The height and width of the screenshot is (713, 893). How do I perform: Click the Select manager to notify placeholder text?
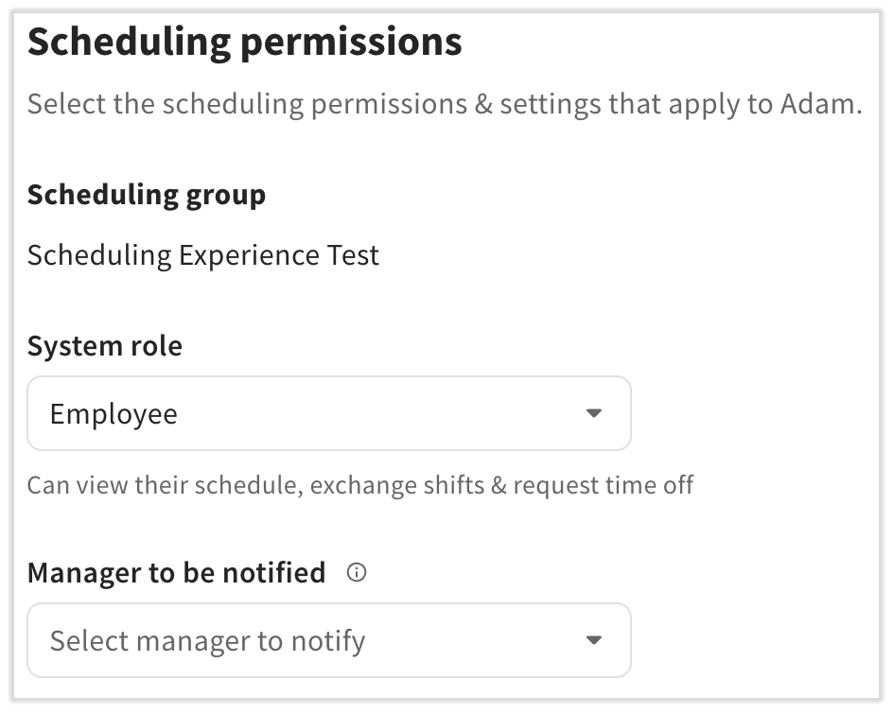point(207,641)
